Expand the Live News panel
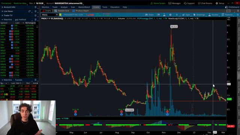Screen dimensions: 240x135 point(2,11)
